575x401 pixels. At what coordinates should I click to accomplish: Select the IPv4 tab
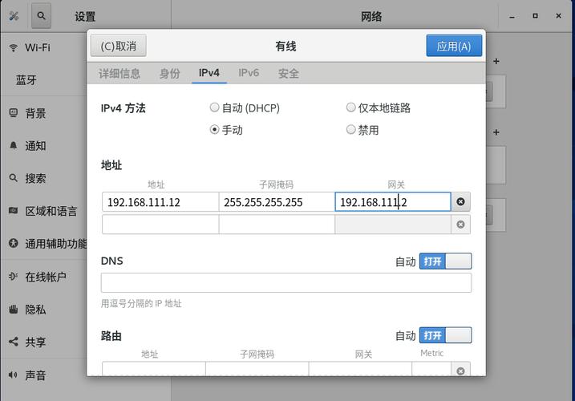pos(209,73)
